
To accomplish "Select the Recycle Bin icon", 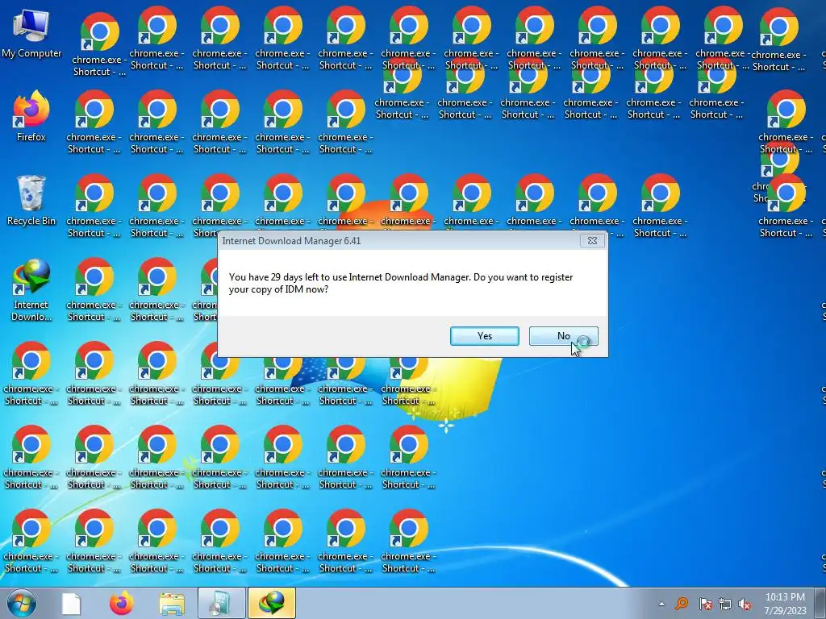I will pyautogui.click(x=31, y=200).
